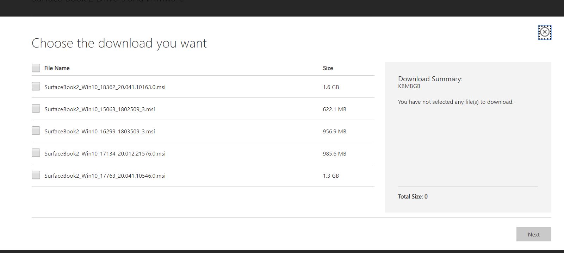Select file name SurfaceBook2_Win10_15063_1802509_3.msi
The height and width of the screenshot is (253, 564).
coord(100,109)
